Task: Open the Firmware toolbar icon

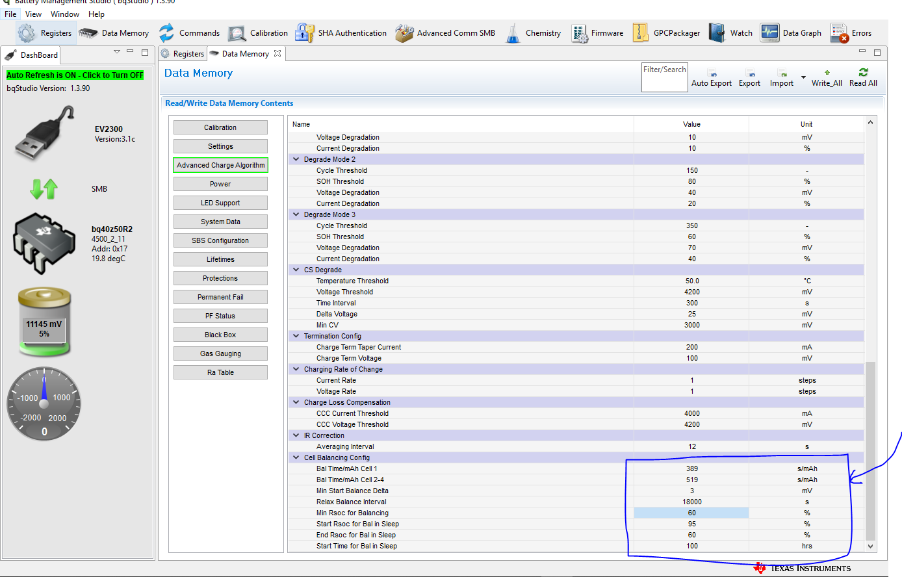Action: click(x=580, y=33)
